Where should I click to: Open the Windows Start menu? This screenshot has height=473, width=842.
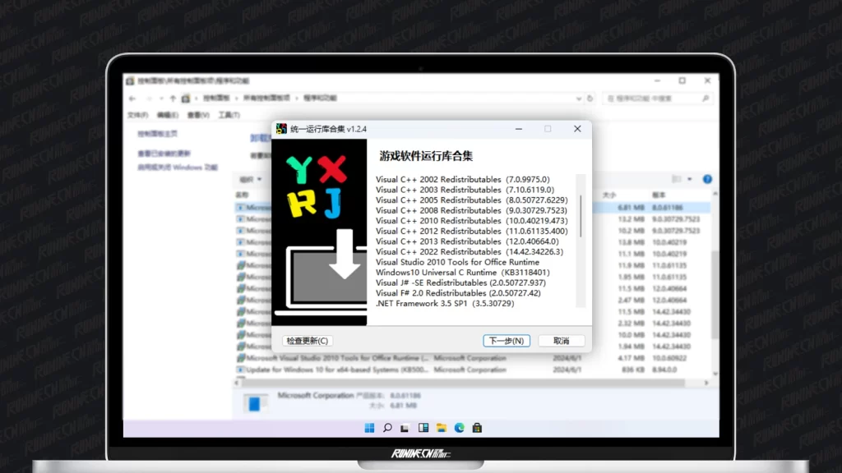point(369,428)
